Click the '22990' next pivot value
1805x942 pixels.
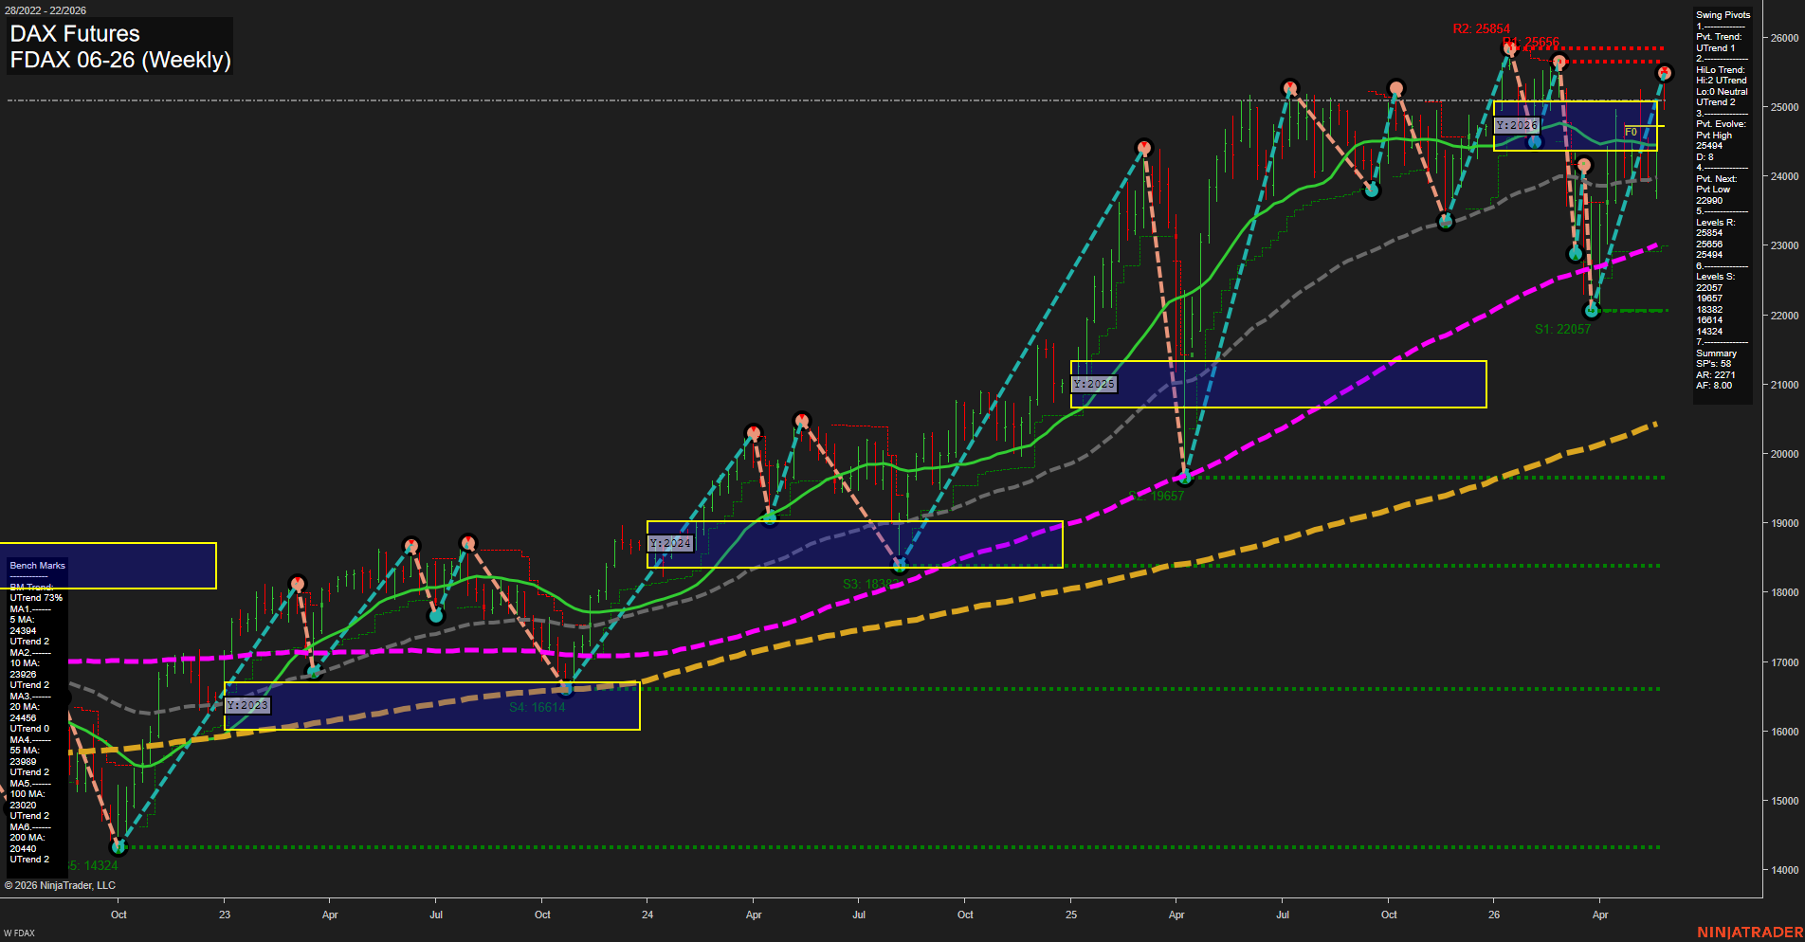click(x=1709, y=201)
